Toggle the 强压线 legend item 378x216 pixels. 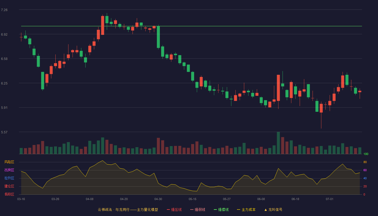174,210
